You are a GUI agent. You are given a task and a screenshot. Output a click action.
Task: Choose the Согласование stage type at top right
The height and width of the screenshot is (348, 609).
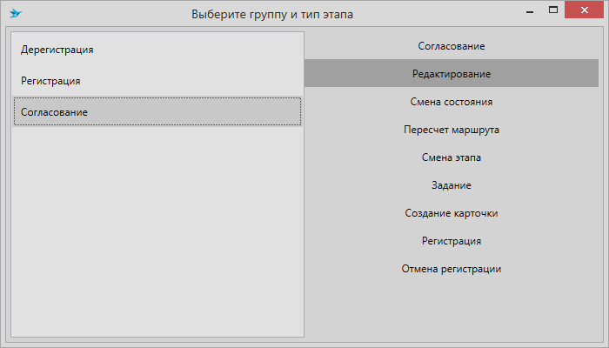(x=452, y=46)
